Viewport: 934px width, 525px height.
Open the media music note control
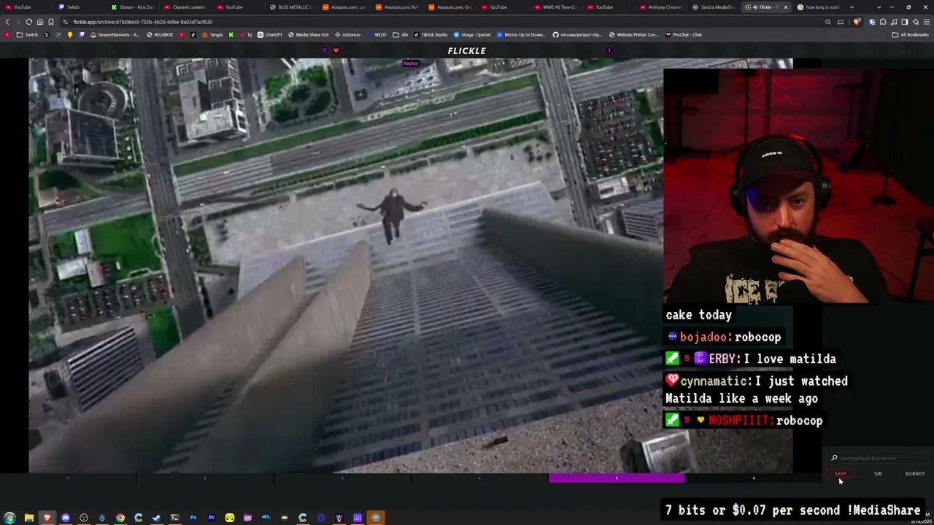(x=894, y=22)
